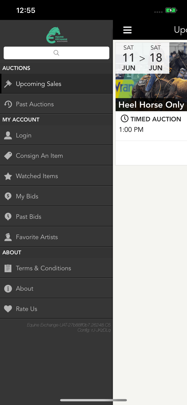Tap the clipboard icon for Terms & Conditions

coord(8,268)
